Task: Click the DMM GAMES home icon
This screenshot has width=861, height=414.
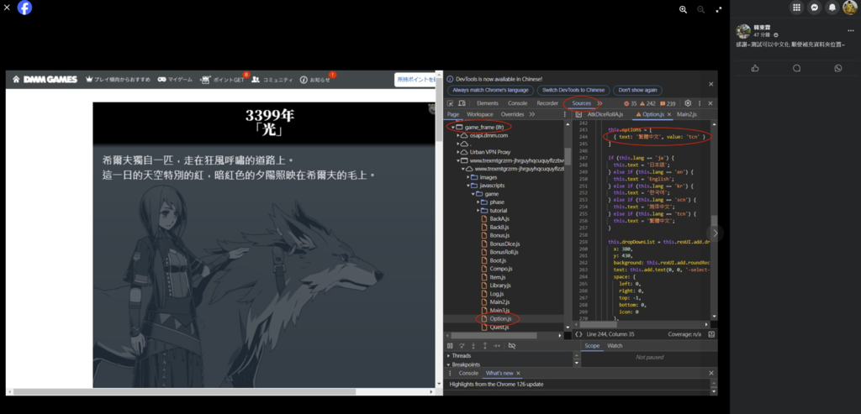Action: [x=17, y=80]
